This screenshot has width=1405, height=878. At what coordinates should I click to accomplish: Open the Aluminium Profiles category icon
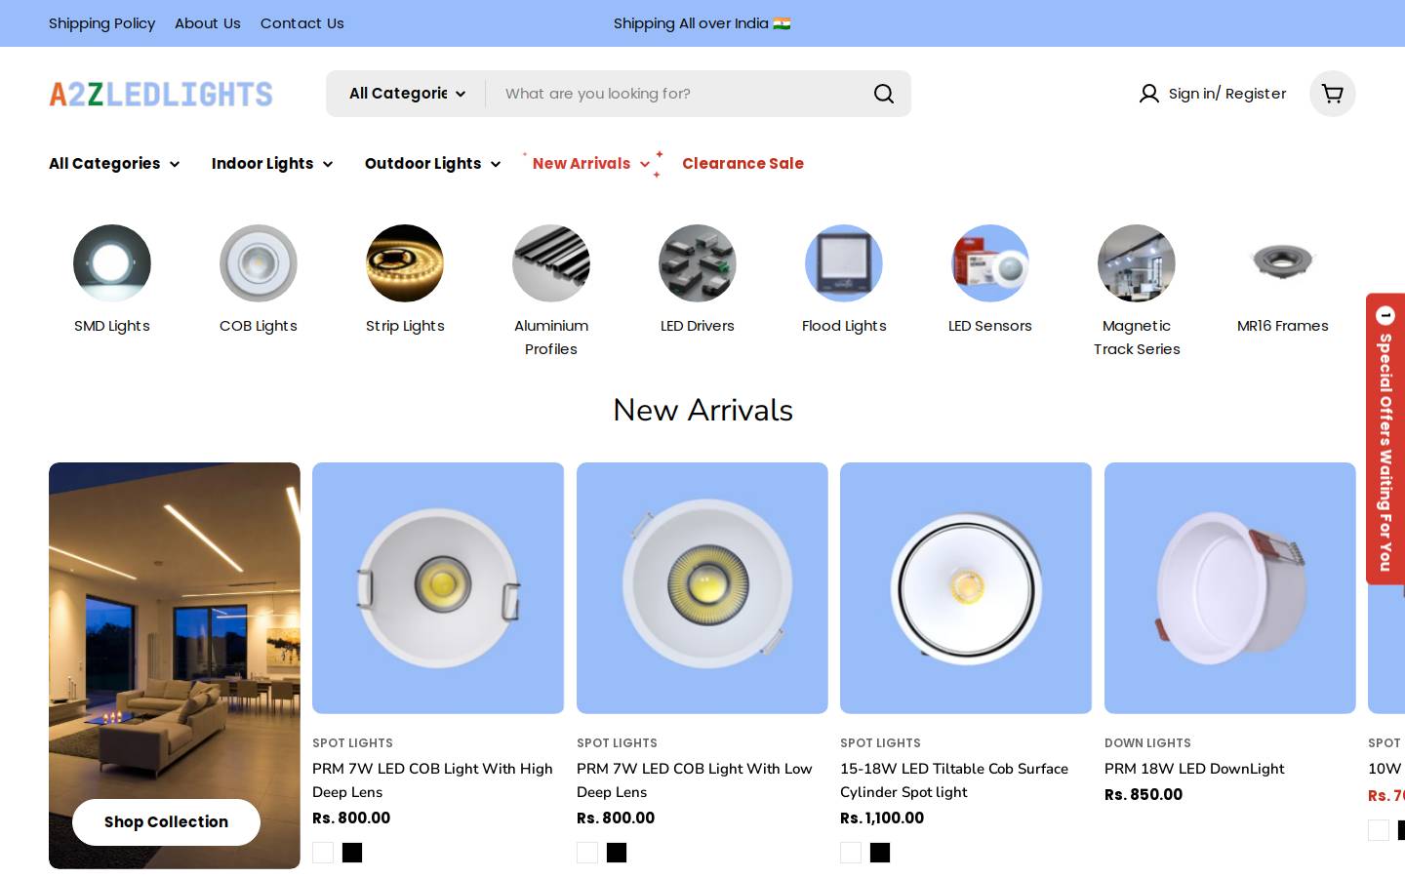551,263
